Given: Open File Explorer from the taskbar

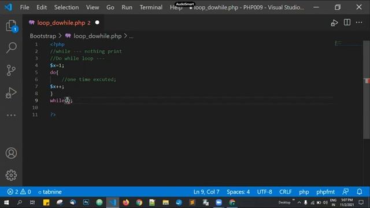Looking at the screenshot, I should pyautogui.click(x=166, y=202).
